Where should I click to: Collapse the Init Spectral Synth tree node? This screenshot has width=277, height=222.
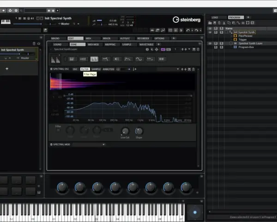[x=226, y=32]
